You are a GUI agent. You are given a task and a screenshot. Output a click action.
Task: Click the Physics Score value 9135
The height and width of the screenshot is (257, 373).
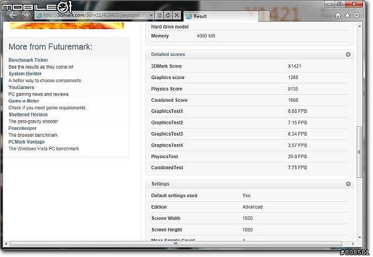[x=293, y=89]
